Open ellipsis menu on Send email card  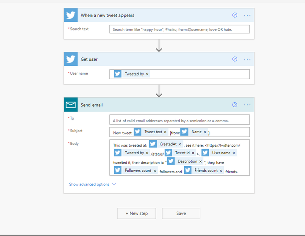coord(247,105)
